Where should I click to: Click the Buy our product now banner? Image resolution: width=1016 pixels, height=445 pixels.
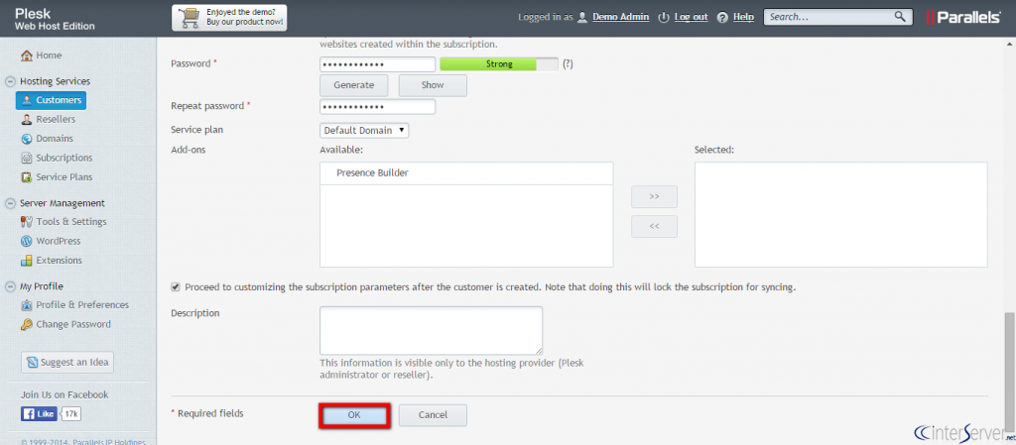pyautogui.click(x=229, y=18)
